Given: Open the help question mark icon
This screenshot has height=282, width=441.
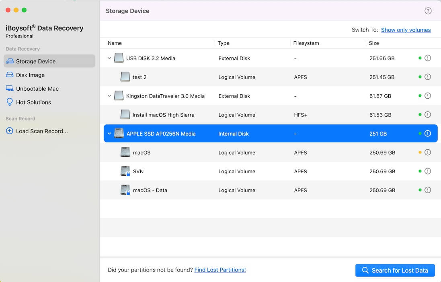Looking at the screenshot, I should 428,11.
